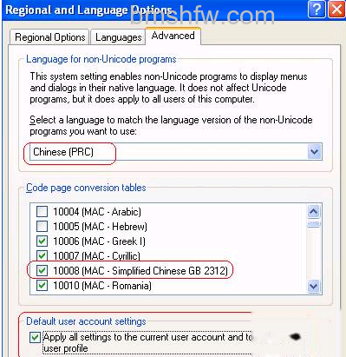Select the 10008 Simplified Chinese GB 2312 label
The image size is (346, 357).
click(x=140, y=271)
